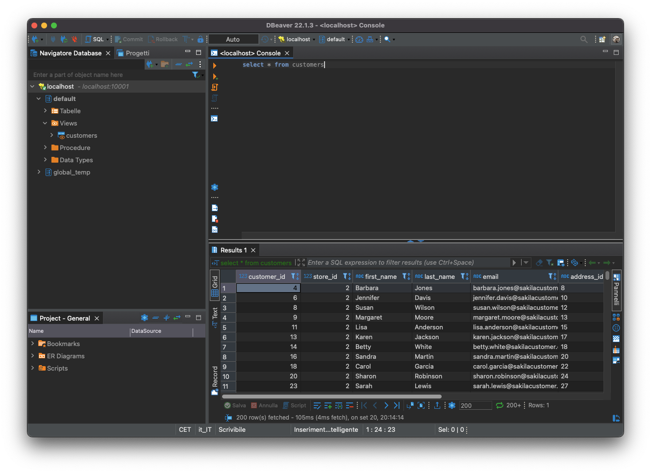651x473 pixels.
Task: Collapse the localhost connection node
Action: tap(32, 86)
